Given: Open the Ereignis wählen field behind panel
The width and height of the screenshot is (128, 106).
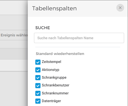Looking at the screenshot, I should click(14, 35).
